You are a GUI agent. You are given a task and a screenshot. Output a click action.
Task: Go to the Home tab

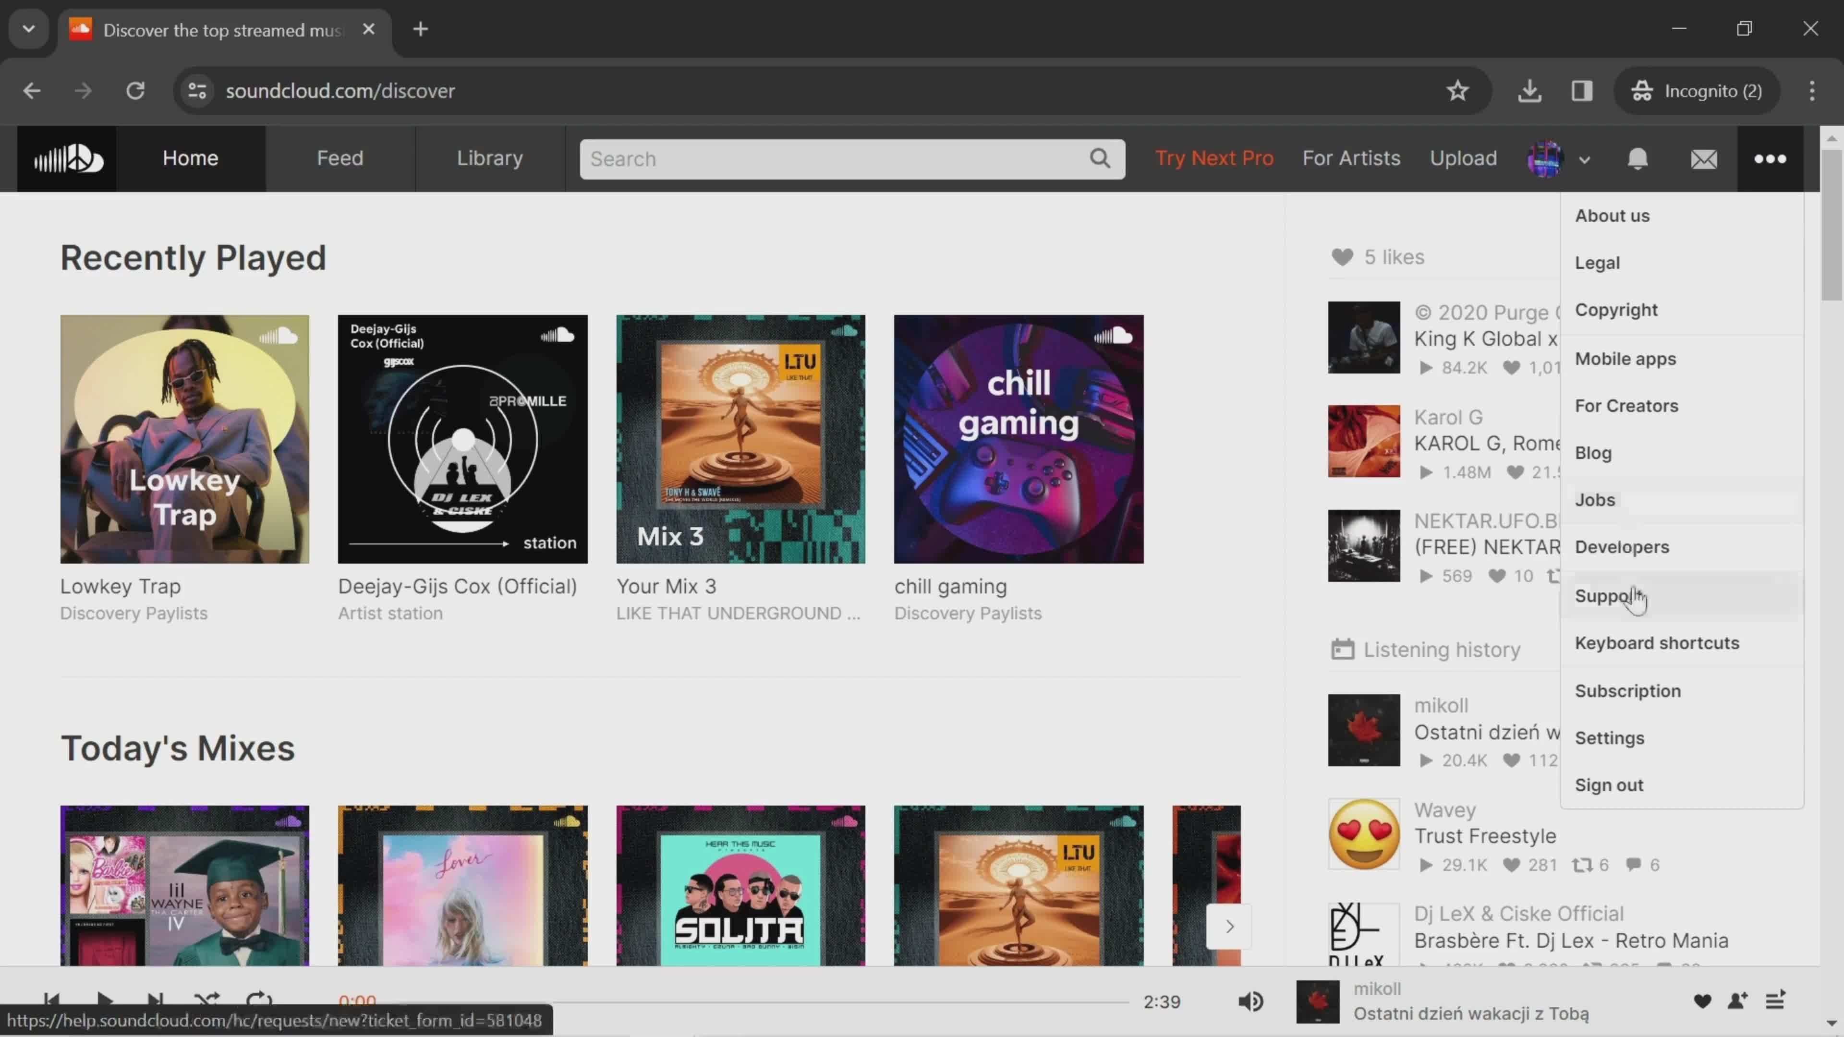pos(191,158)
